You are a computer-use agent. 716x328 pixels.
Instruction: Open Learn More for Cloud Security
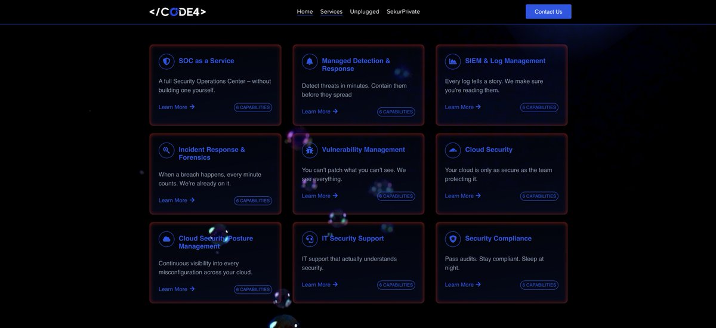point(463,196)
